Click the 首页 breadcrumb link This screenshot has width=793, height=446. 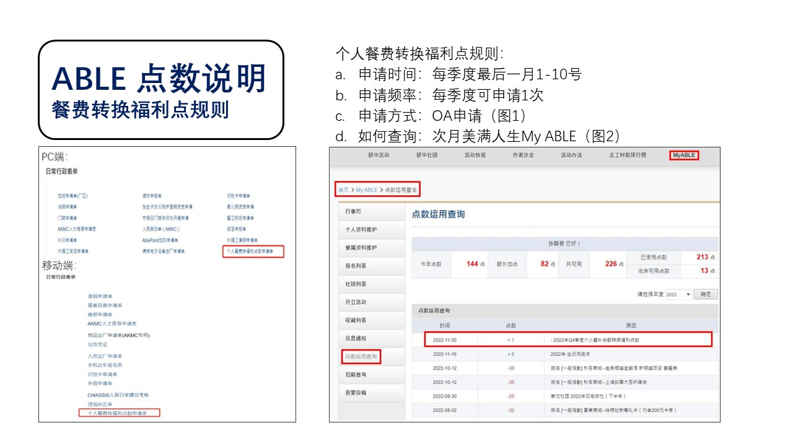click(x=343, y=190)
